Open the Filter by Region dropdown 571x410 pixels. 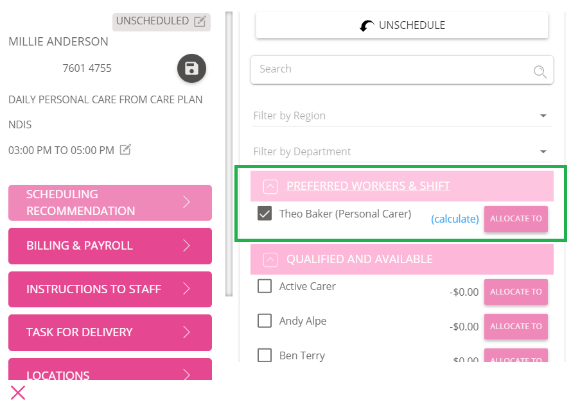pyautogui.click(x=401, y=115)
